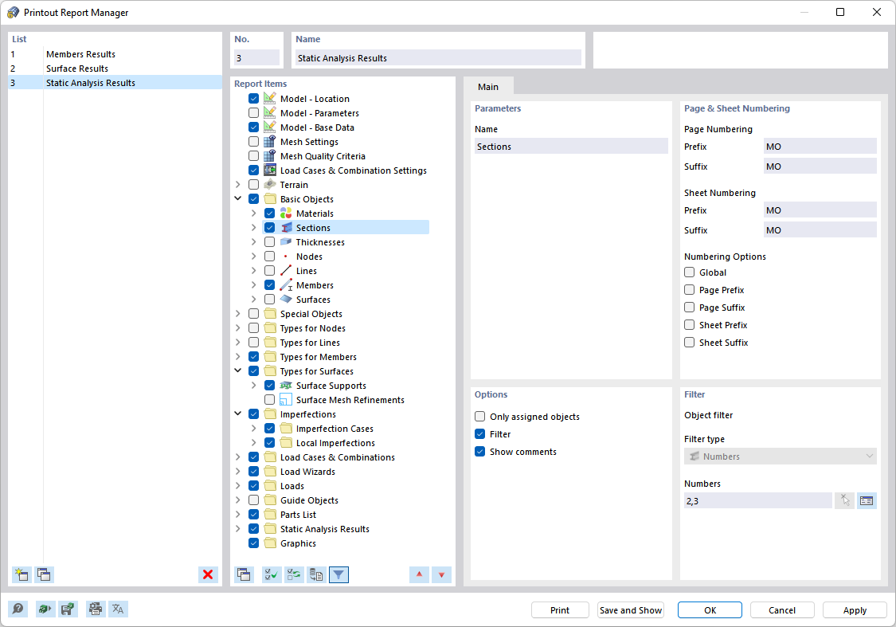Click the copy icon below Report Items
This screenshot has height=627, width=896.
[x=244, y=574]
